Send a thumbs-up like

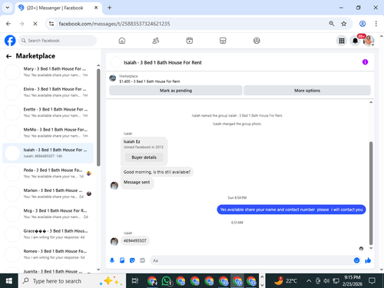coord(368,260)
